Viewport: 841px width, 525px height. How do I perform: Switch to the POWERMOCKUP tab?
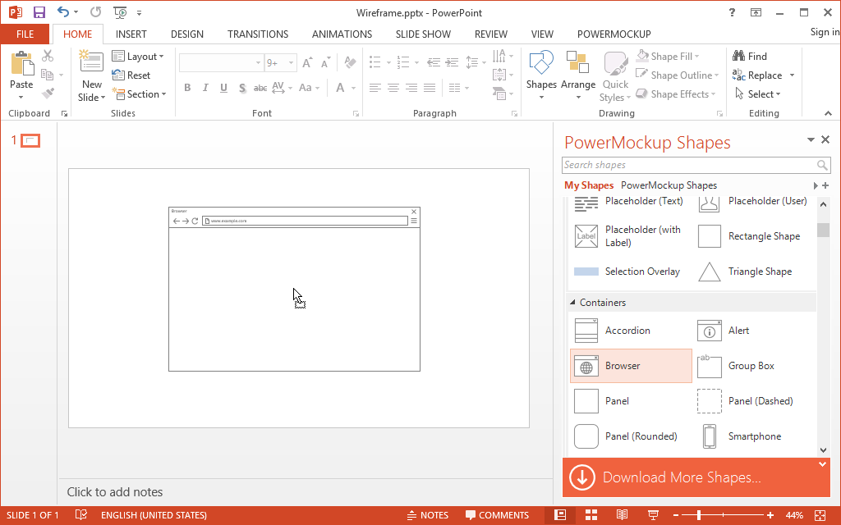pos(614,34)
